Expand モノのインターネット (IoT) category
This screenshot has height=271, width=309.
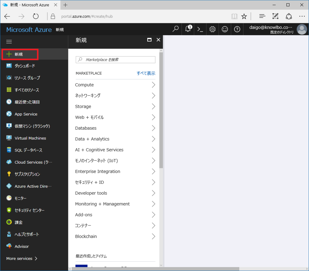(x=115, y=161)
